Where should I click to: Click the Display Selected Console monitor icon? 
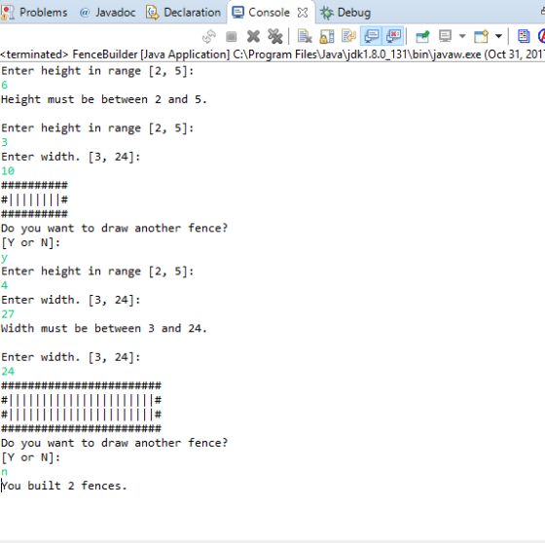pos(446,36)
